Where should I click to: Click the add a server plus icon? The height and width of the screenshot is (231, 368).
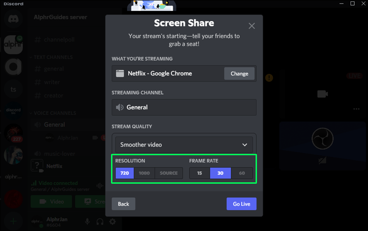pyautogui.click(x=13, y=221)
